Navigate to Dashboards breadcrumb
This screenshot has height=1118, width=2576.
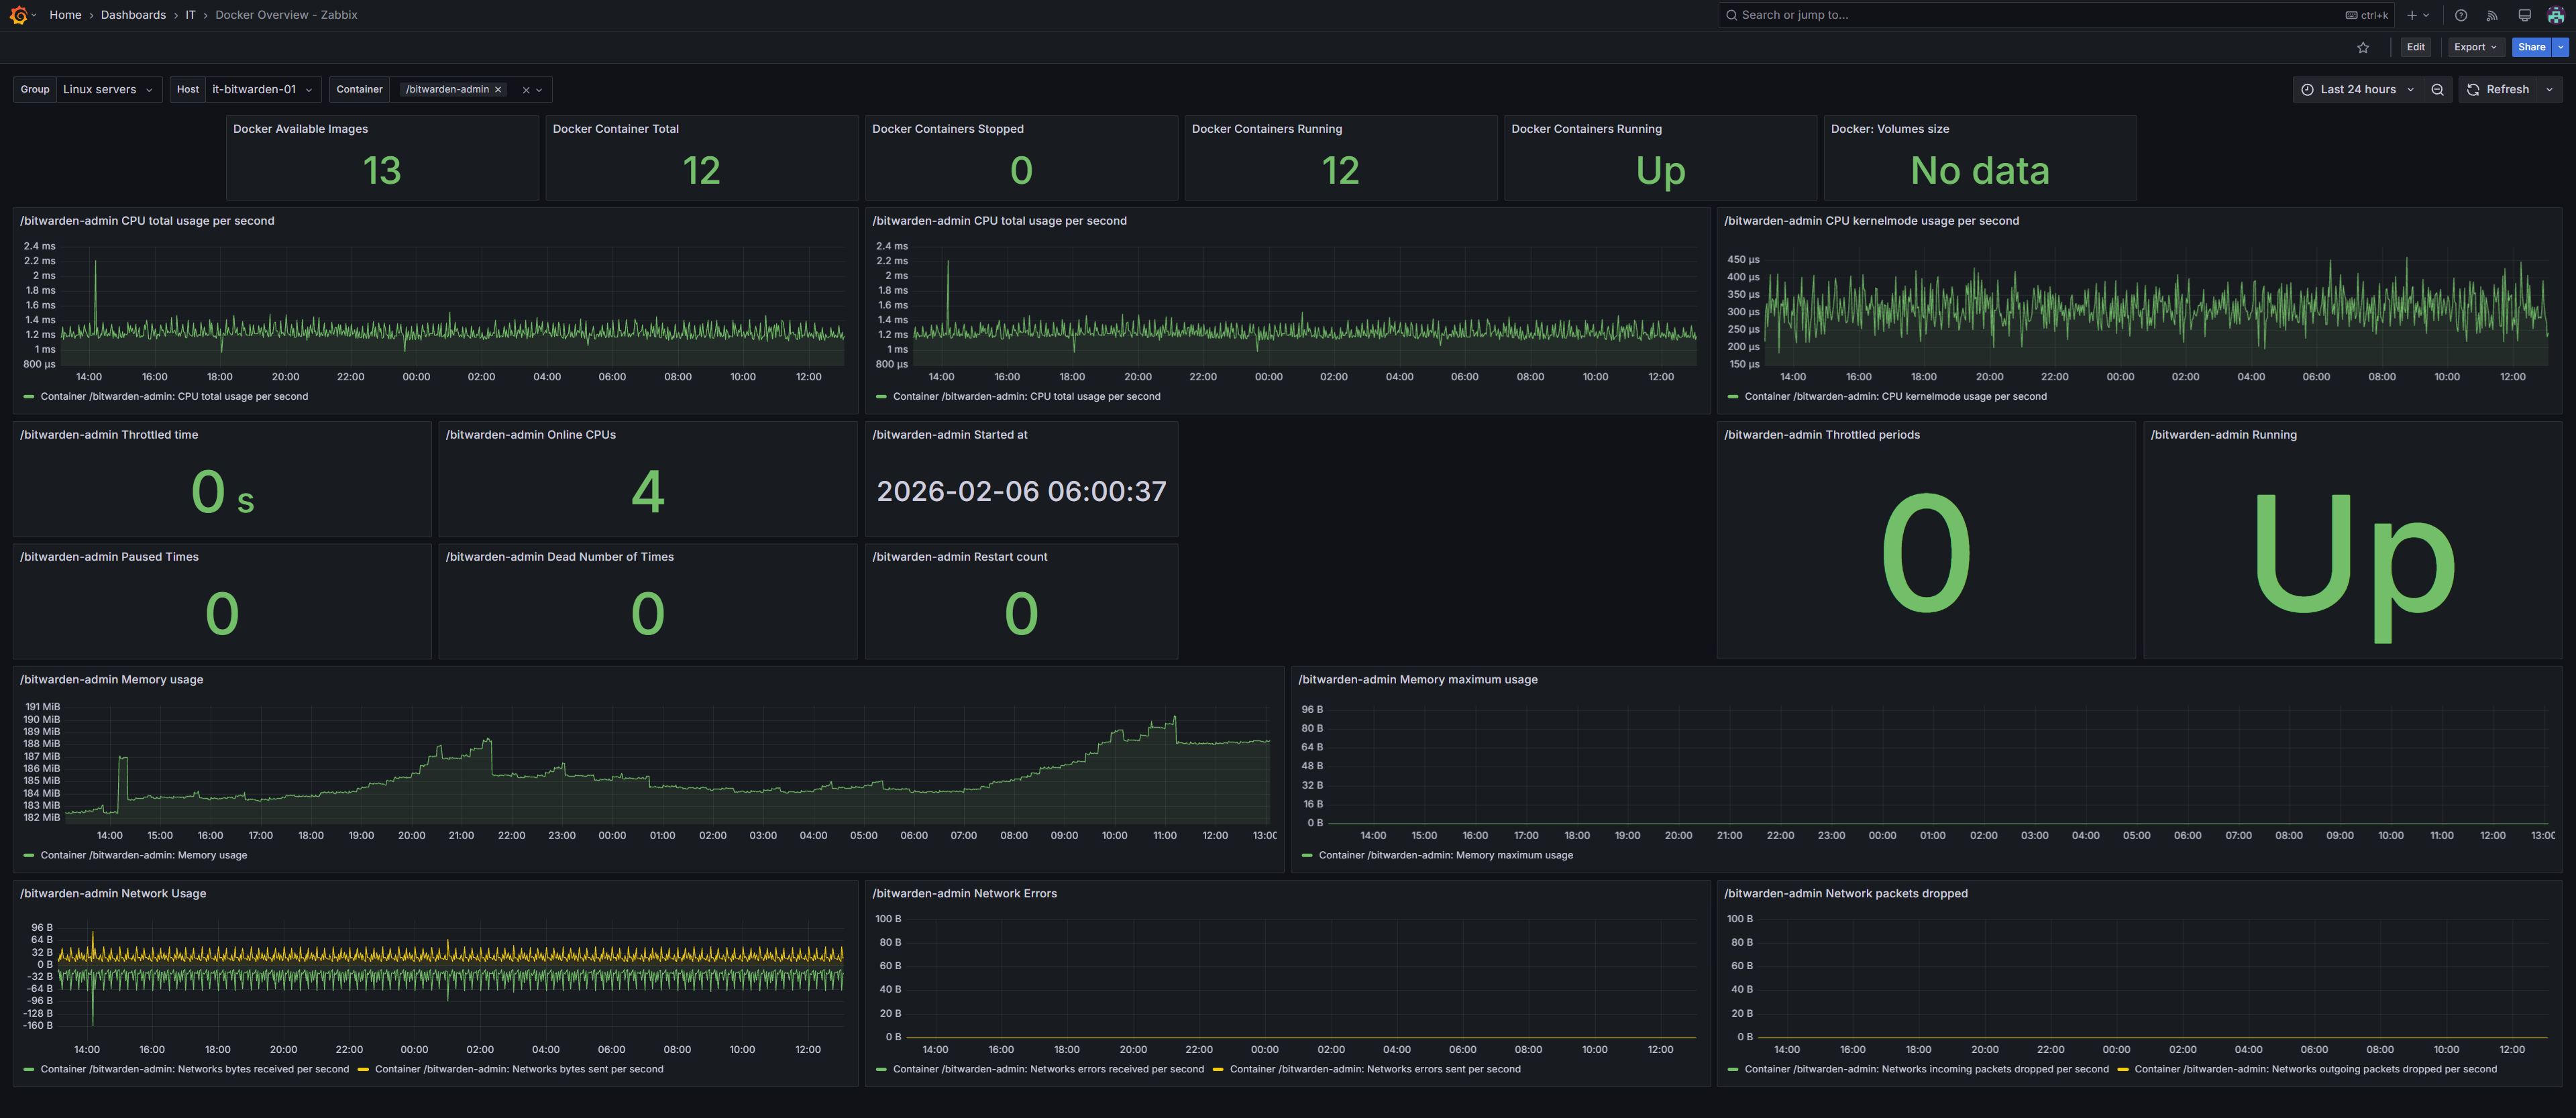tap(133, 15)
